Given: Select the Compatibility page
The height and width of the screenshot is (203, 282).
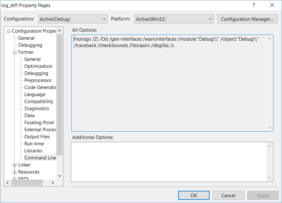Looking at the screenshot, I should (x=39, y=101).
